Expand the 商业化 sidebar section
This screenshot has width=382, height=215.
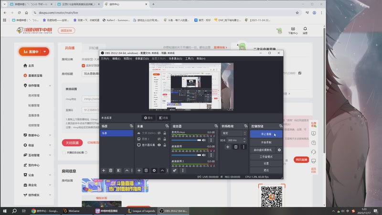point(50,185)
